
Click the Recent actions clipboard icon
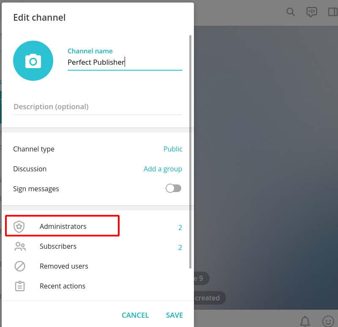pyautogui.click(x=20, y=286)
